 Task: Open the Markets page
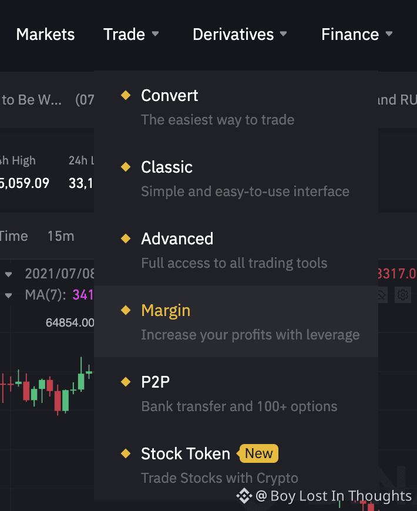coord(45,35)
